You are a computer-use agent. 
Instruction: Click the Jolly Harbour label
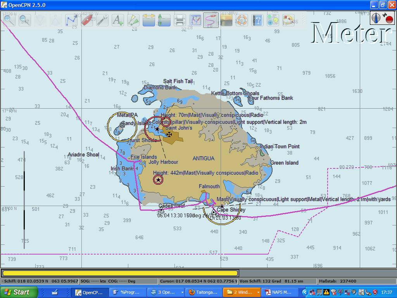tap(163, 162)
